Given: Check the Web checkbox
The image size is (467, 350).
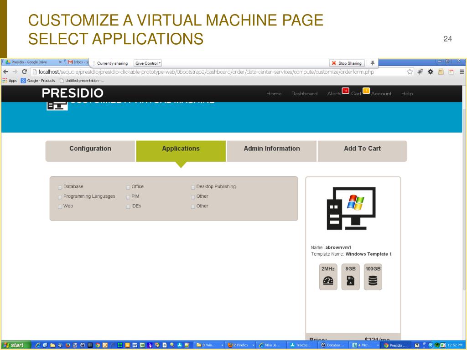Looking at the screenshot, I should 60,206.
